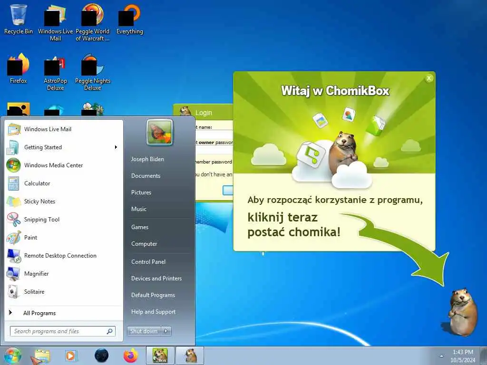
Task: Open Documents from Start menu
Action: pyautogui.click(x=146, y=176)
